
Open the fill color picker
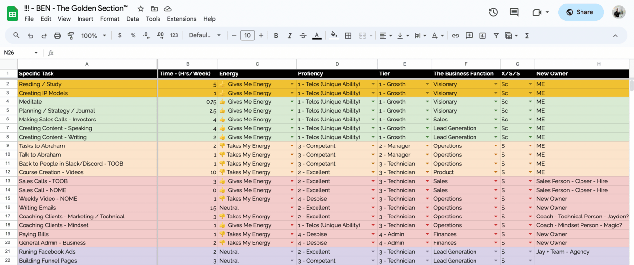(334, 36)
